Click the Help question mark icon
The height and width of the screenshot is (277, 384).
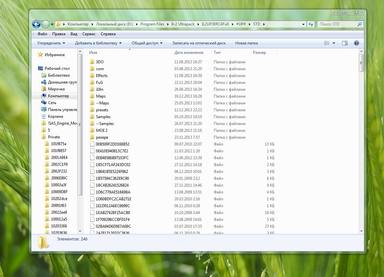(x=357, y=43)
